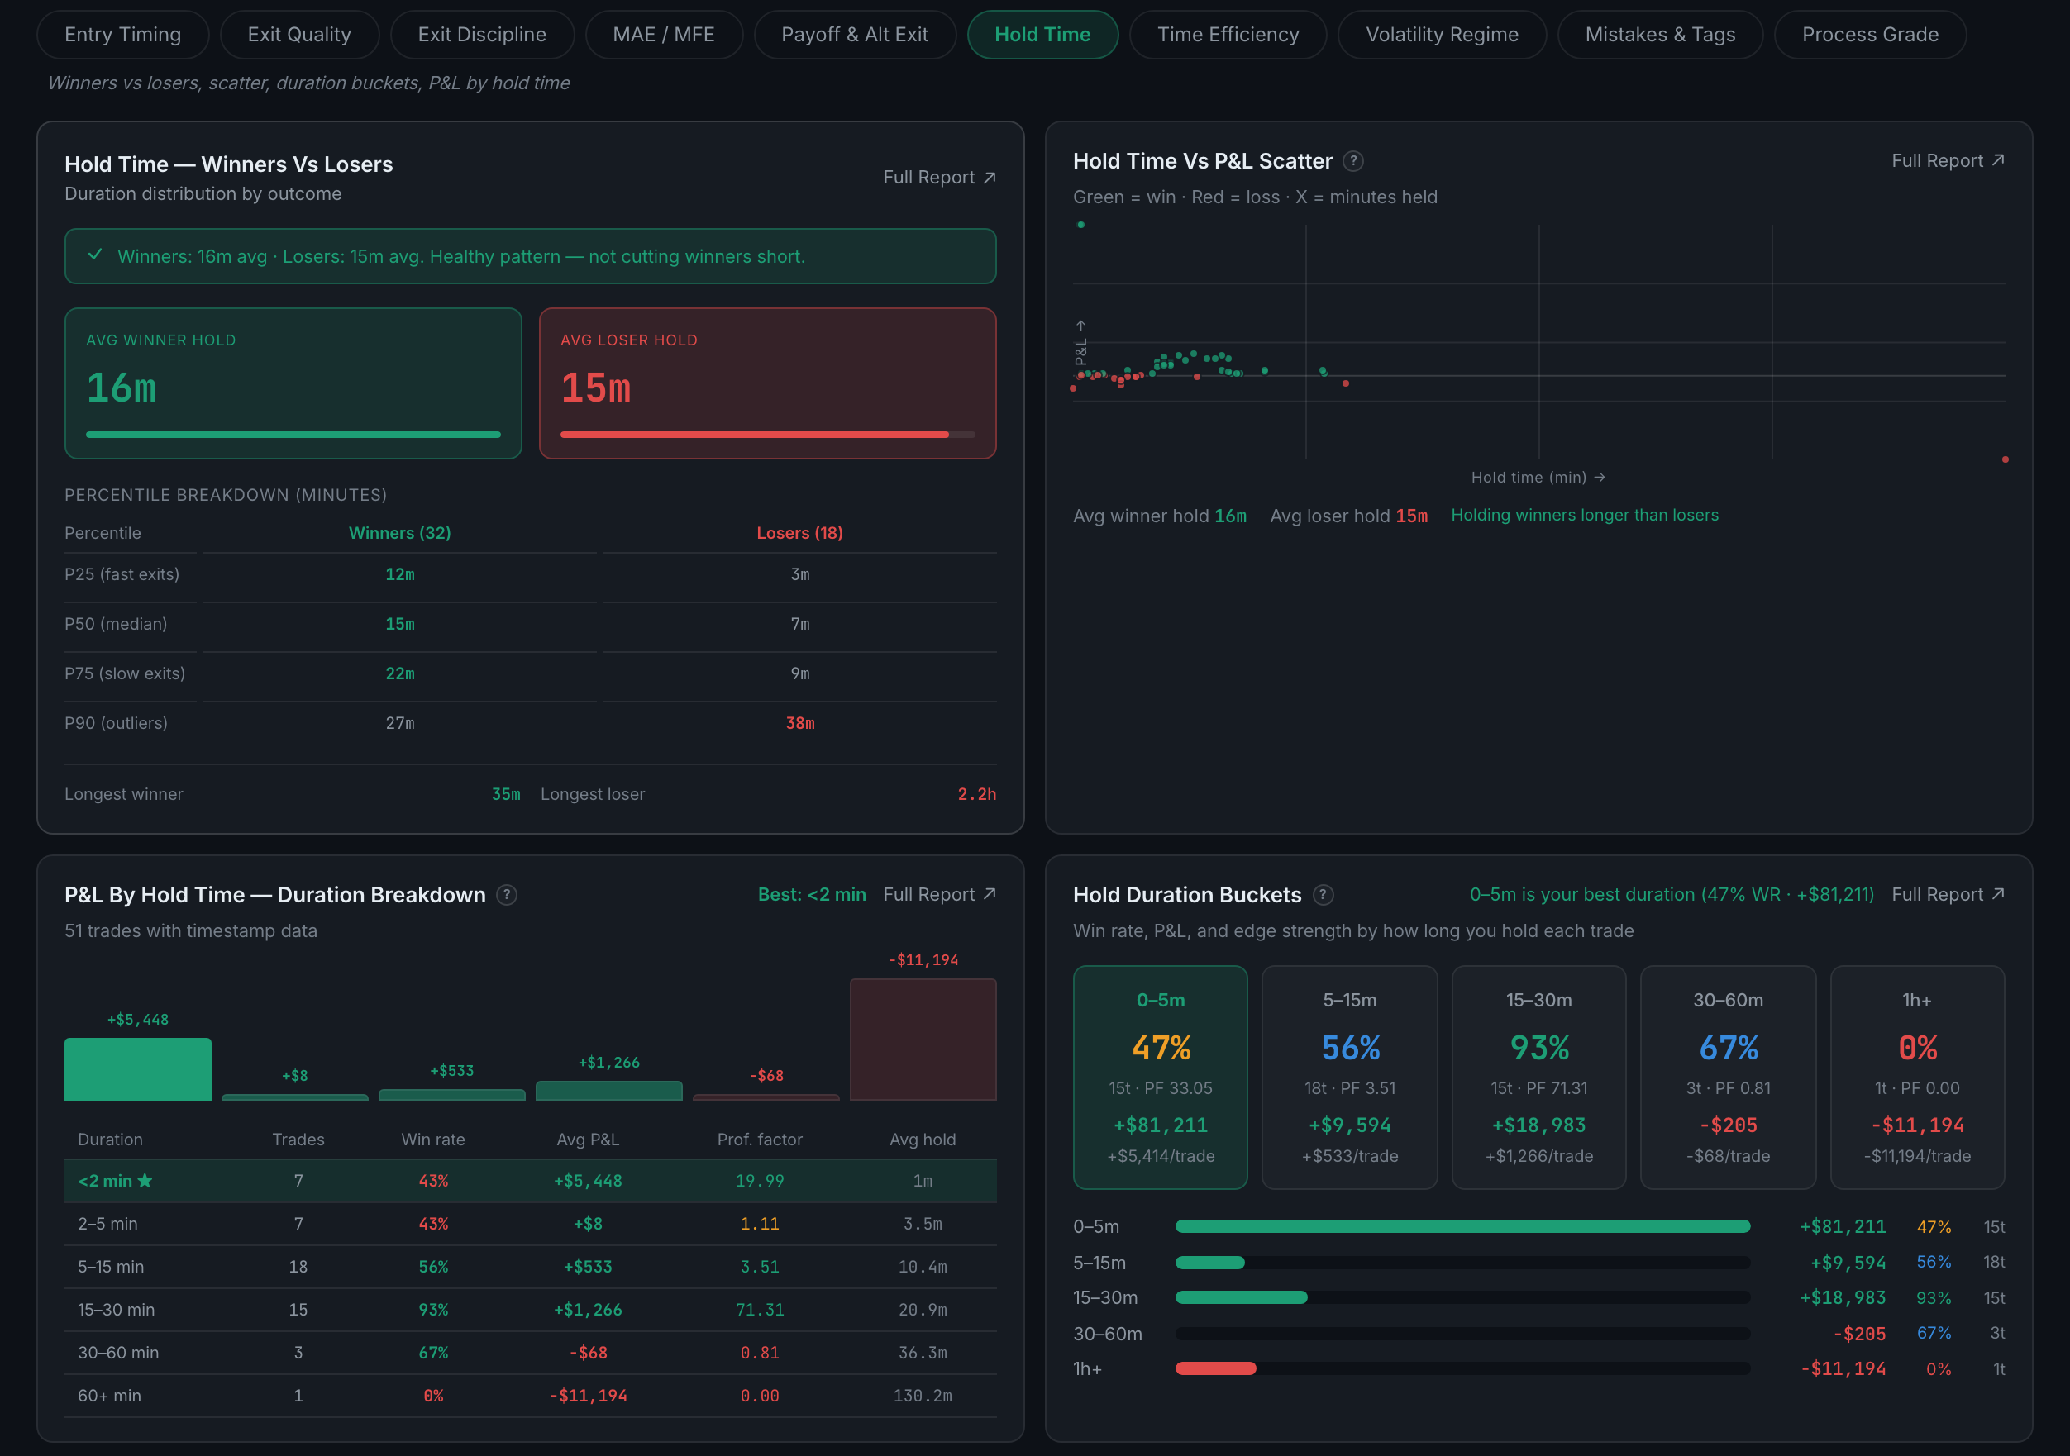
Task: Click the -$11,194 red bar in the chart
Action: (x=923, y=1039)
